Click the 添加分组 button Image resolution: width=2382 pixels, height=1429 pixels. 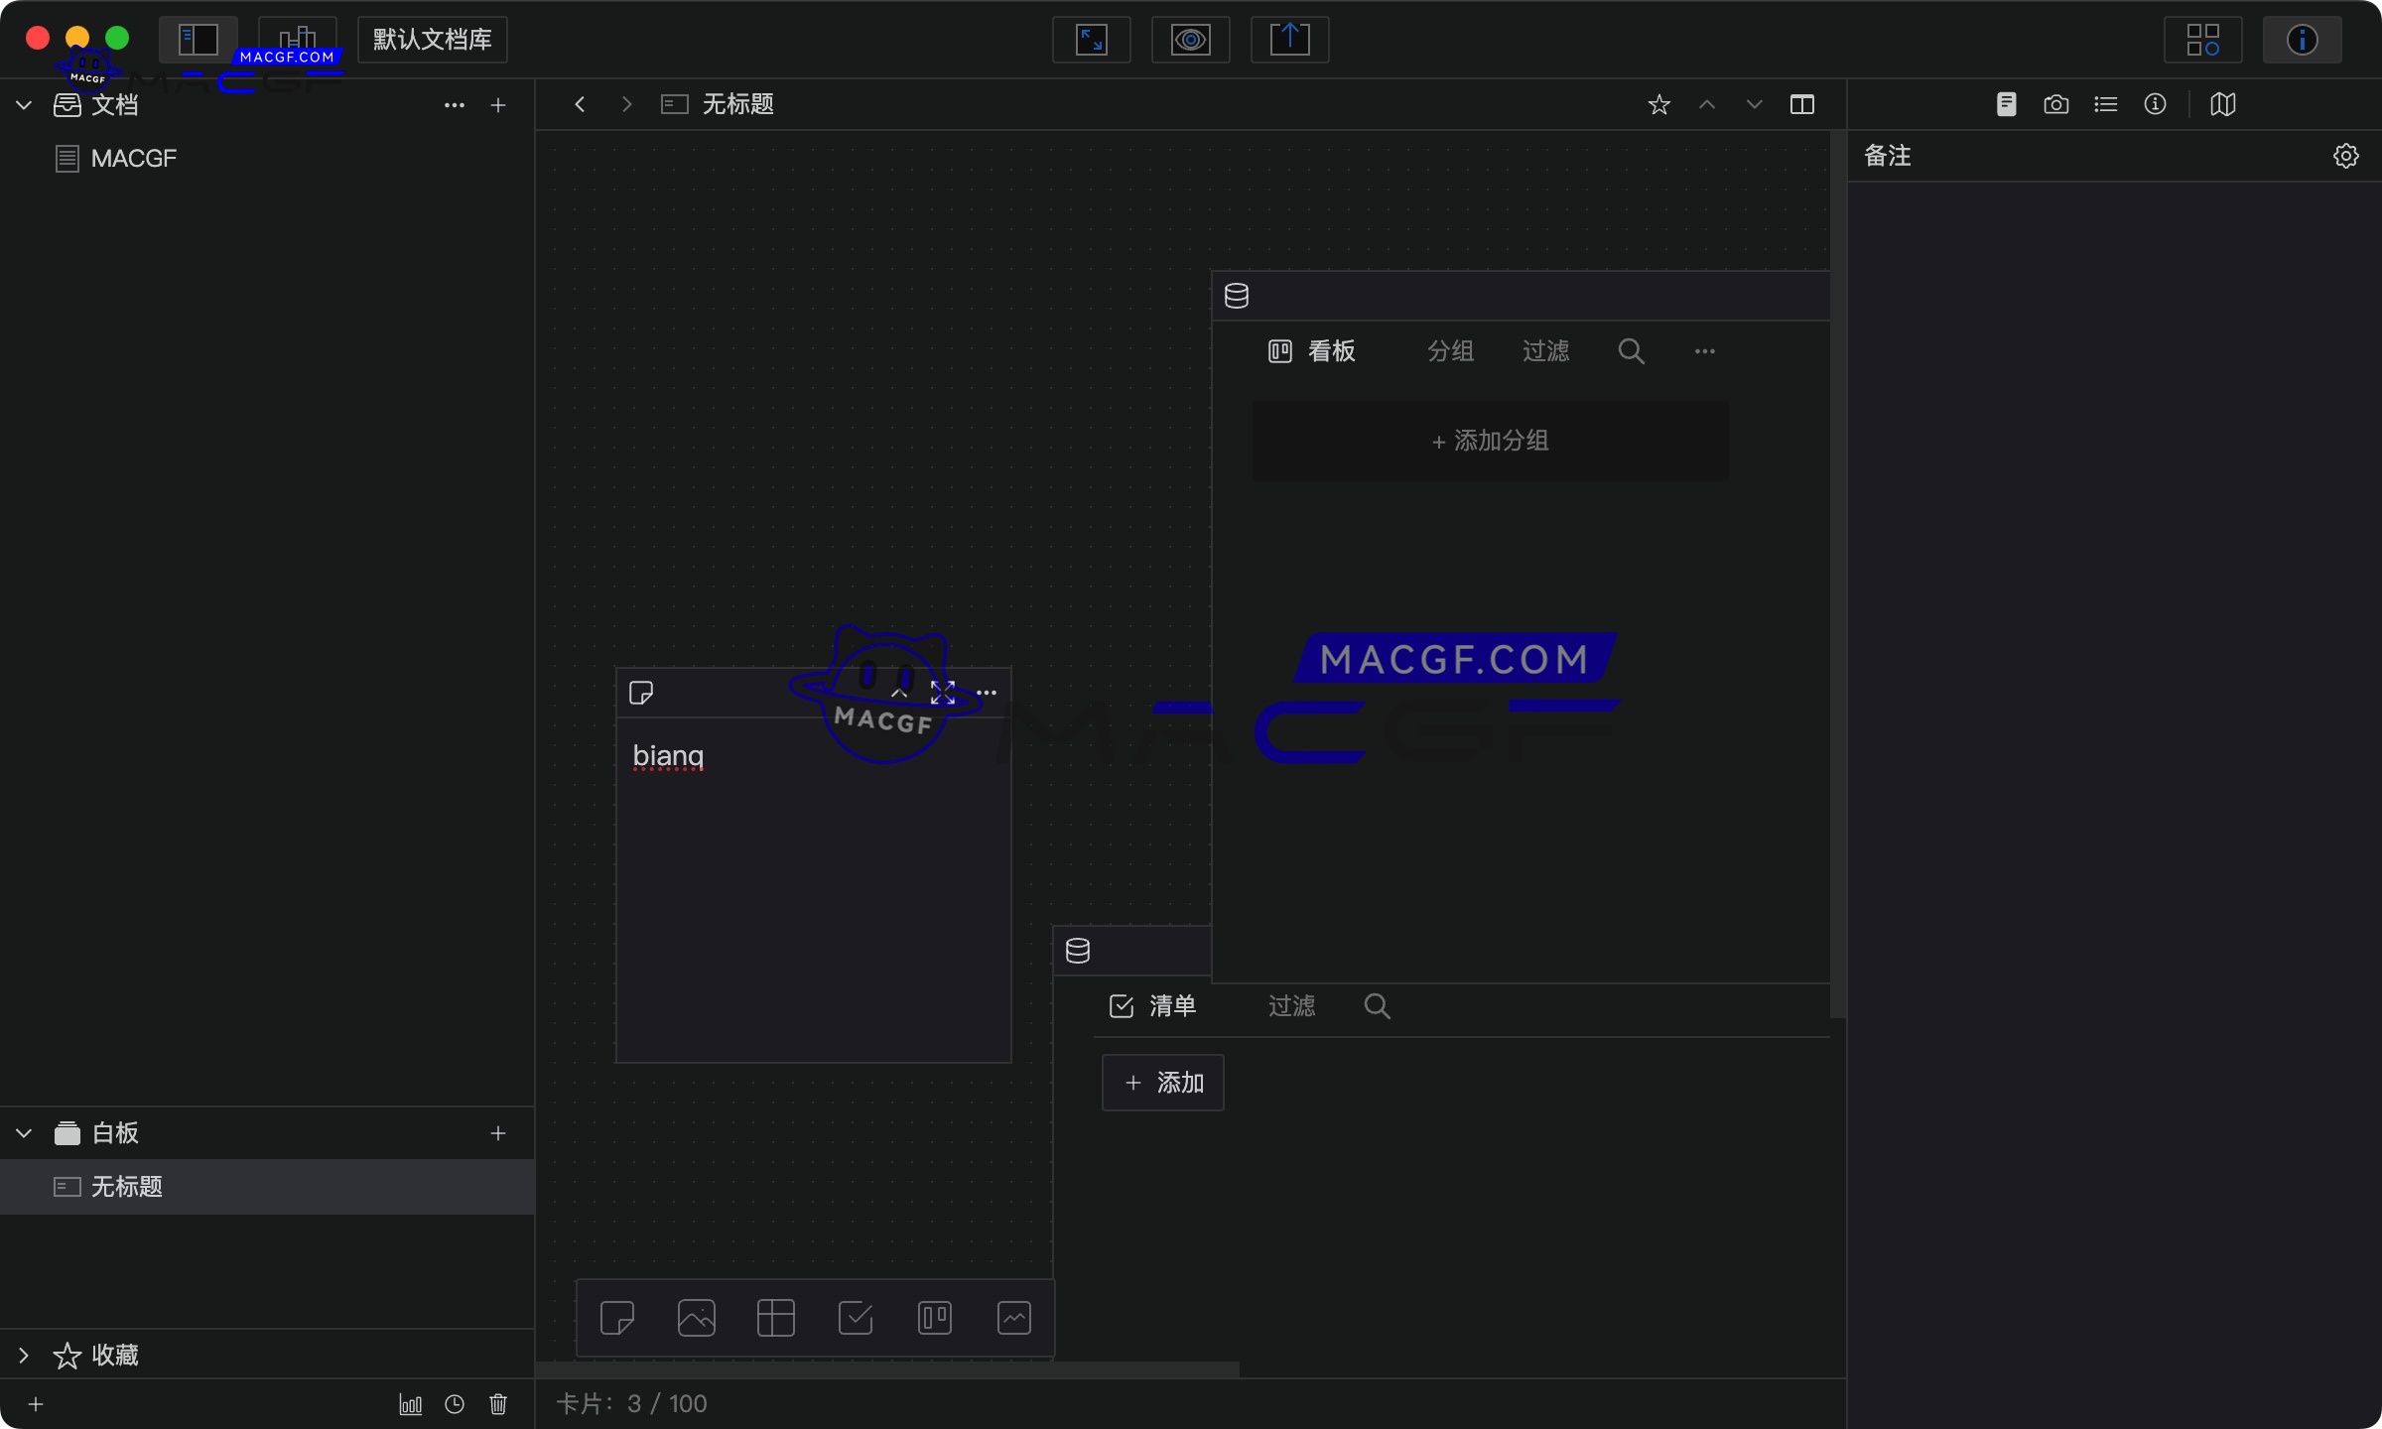click(x=1489, y=440)
